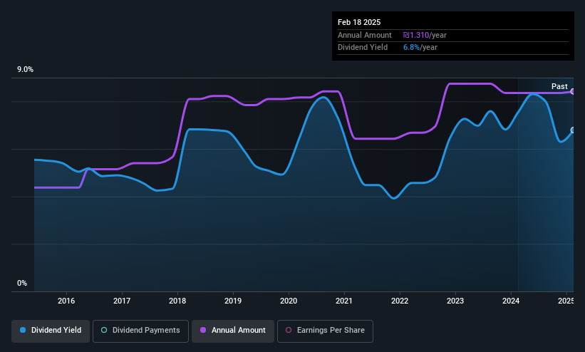Click the 6.8%/year dividend yield value
585x352 pixels.
[x=420, y=48]
